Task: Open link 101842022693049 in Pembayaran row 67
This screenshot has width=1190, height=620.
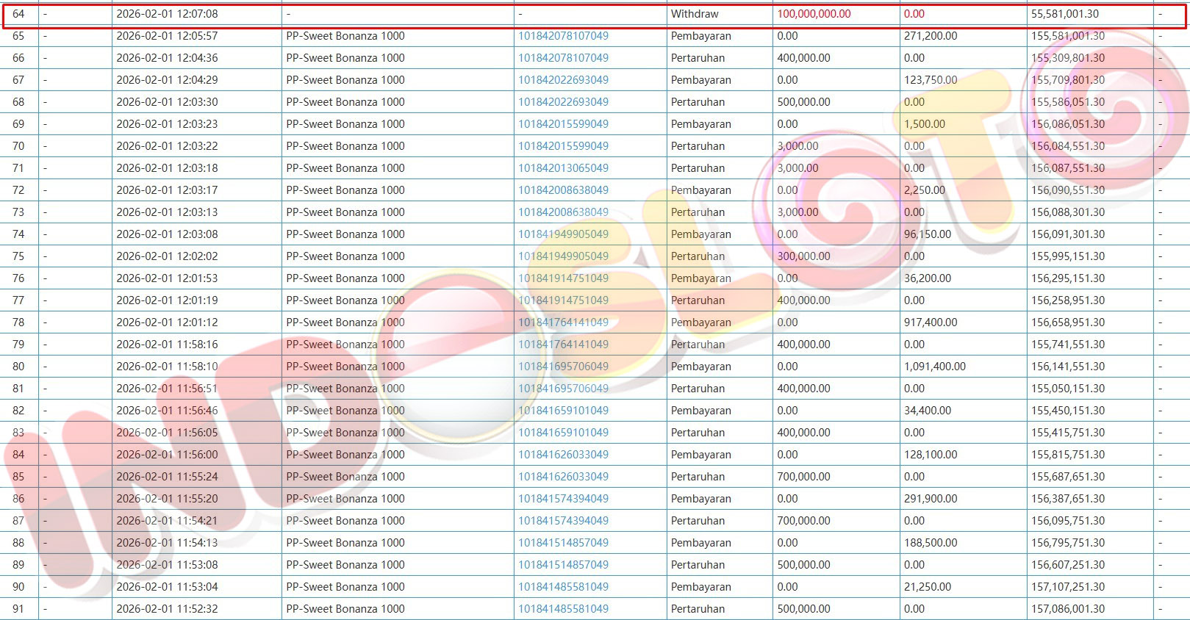Action: (563, 80)
